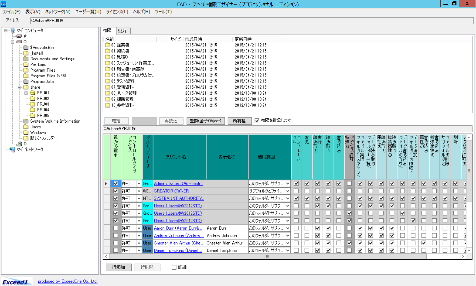
Task: Check inherit-from-parent for Aaron Burr row
Action: (x=116, y=228)
